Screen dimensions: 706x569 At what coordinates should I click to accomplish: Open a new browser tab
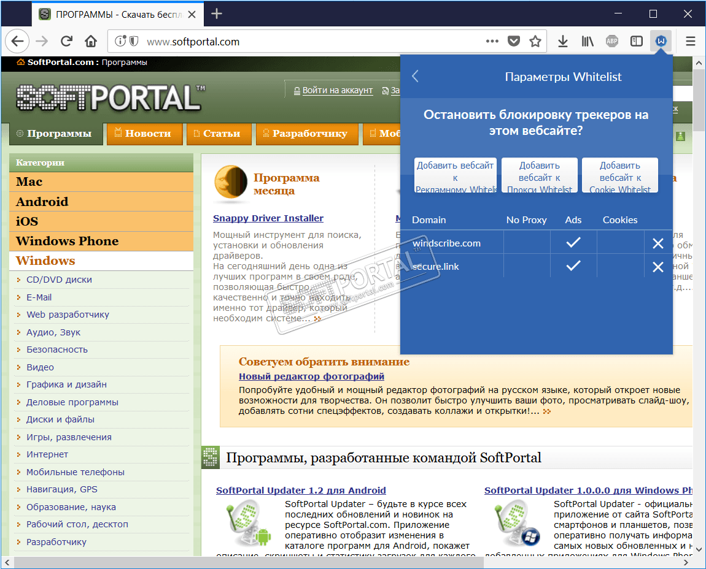pyautogui.click(x=217, y=14)
